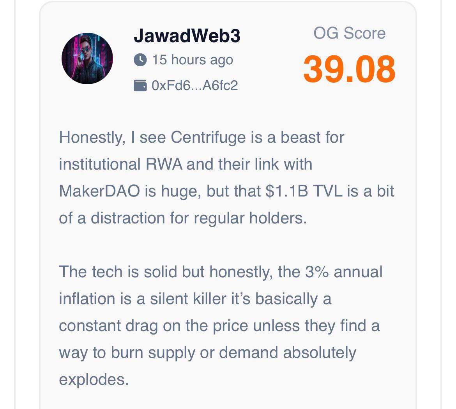Click the wallet icon beside the address

pos(140,85)
